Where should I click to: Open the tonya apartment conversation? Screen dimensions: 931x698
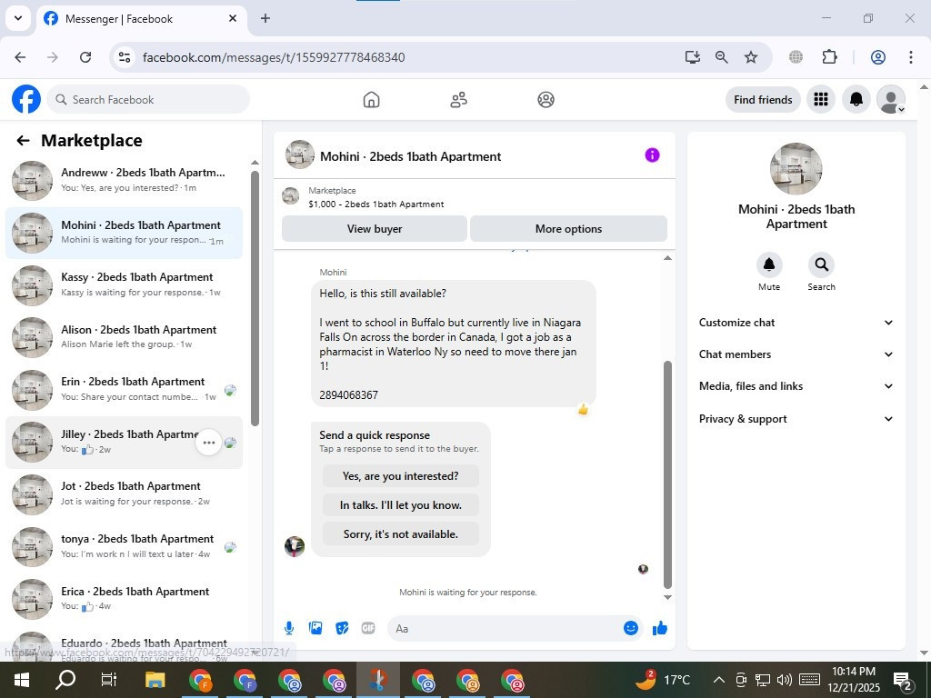[124, 546]
